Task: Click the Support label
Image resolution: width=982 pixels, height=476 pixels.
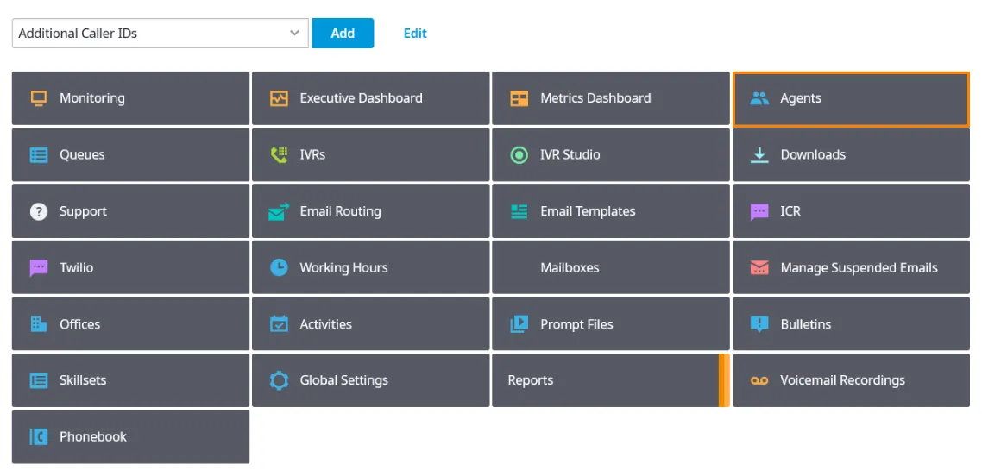Action: 84,211
